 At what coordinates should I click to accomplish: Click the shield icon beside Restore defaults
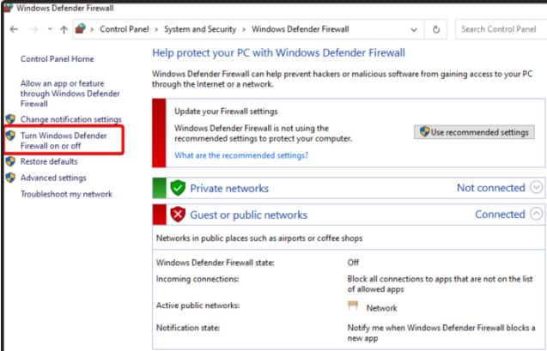[10, 161]
